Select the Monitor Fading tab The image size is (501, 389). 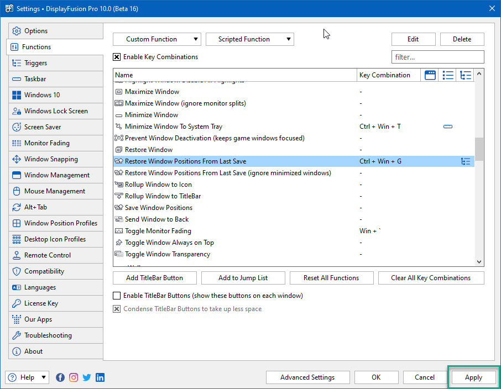click(56, 143)
